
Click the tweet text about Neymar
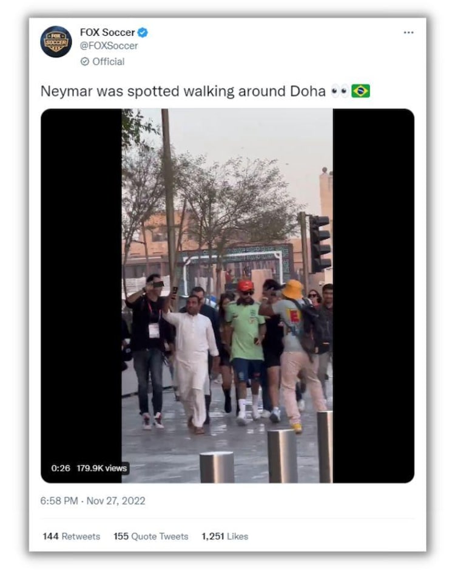pyautogui.click(x=183, y=91)
